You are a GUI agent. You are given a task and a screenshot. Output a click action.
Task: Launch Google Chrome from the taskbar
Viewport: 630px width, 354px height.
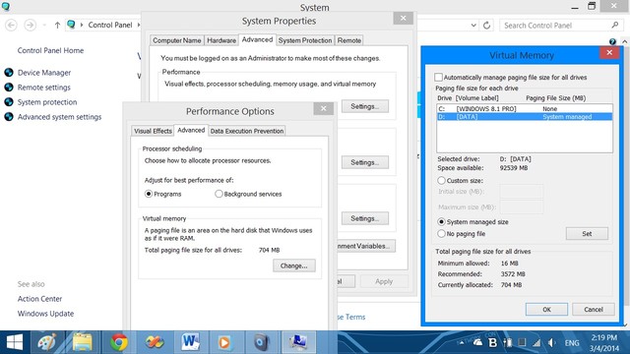[x=119, y=342]
